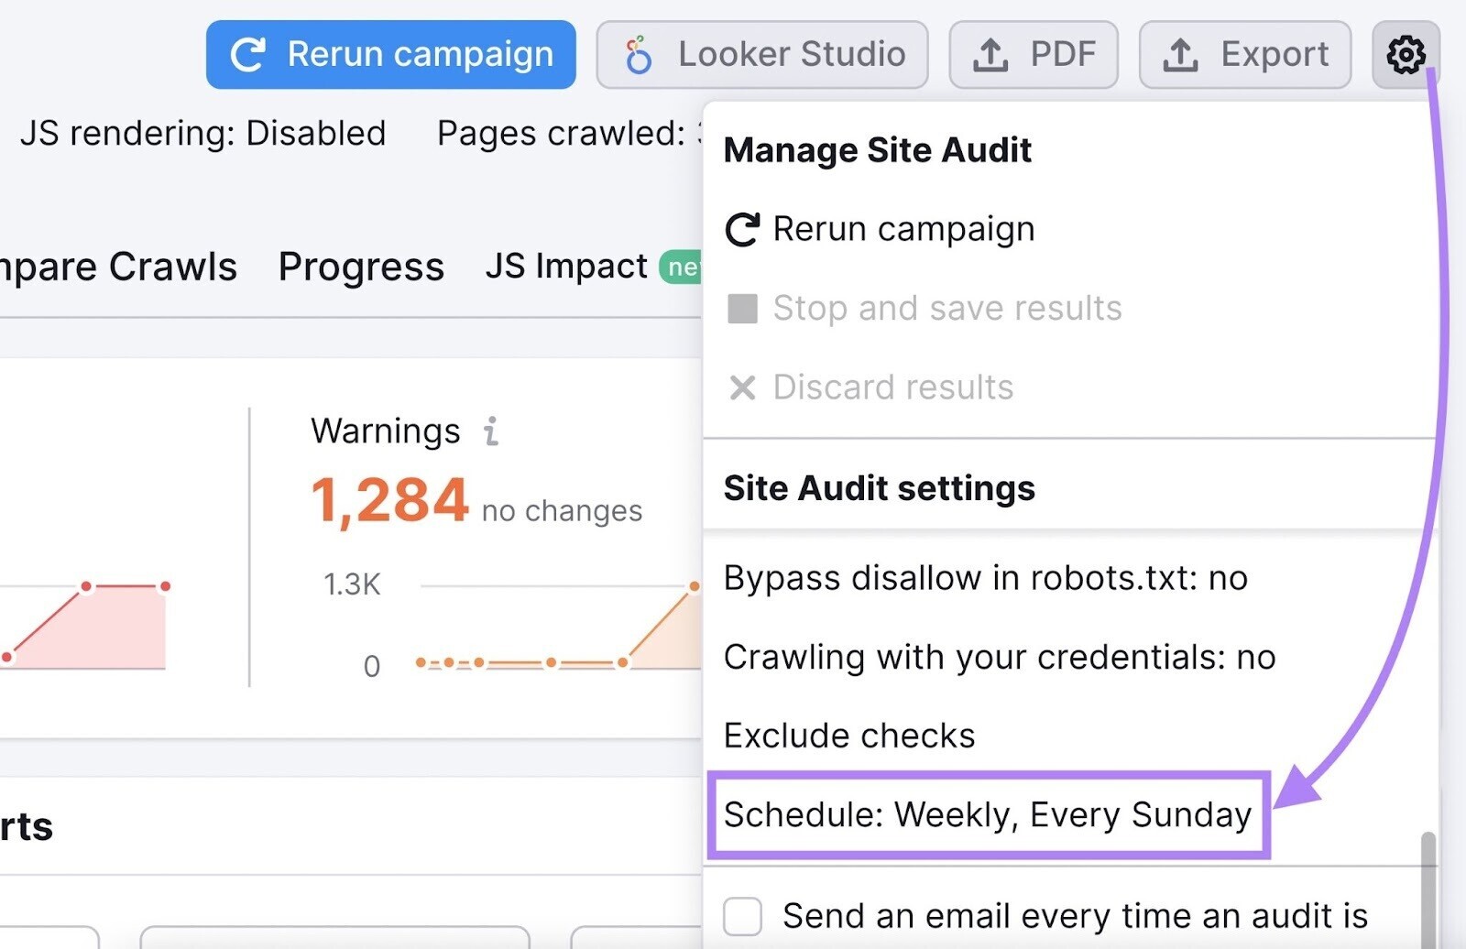
Task: Select Rerun campaign in Manage Site Audit menu
Action: click(880, 229)
